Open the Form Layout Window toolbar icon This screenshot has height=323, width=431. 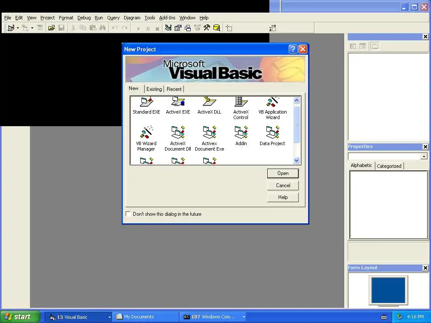pos(188,28)
